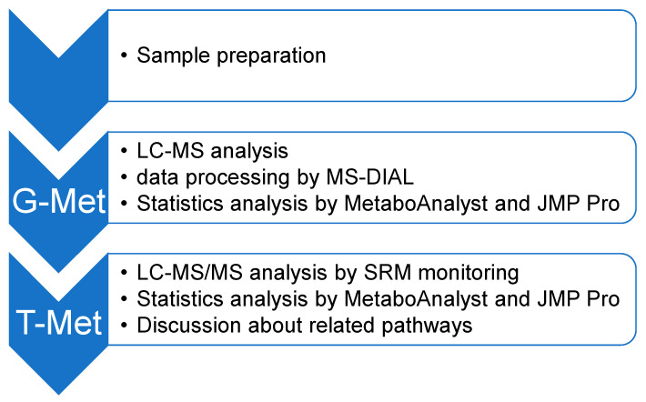The image size is (646, 402).
Task: Click the bullet before LC-MS analysis
Action: click(124, 151)
